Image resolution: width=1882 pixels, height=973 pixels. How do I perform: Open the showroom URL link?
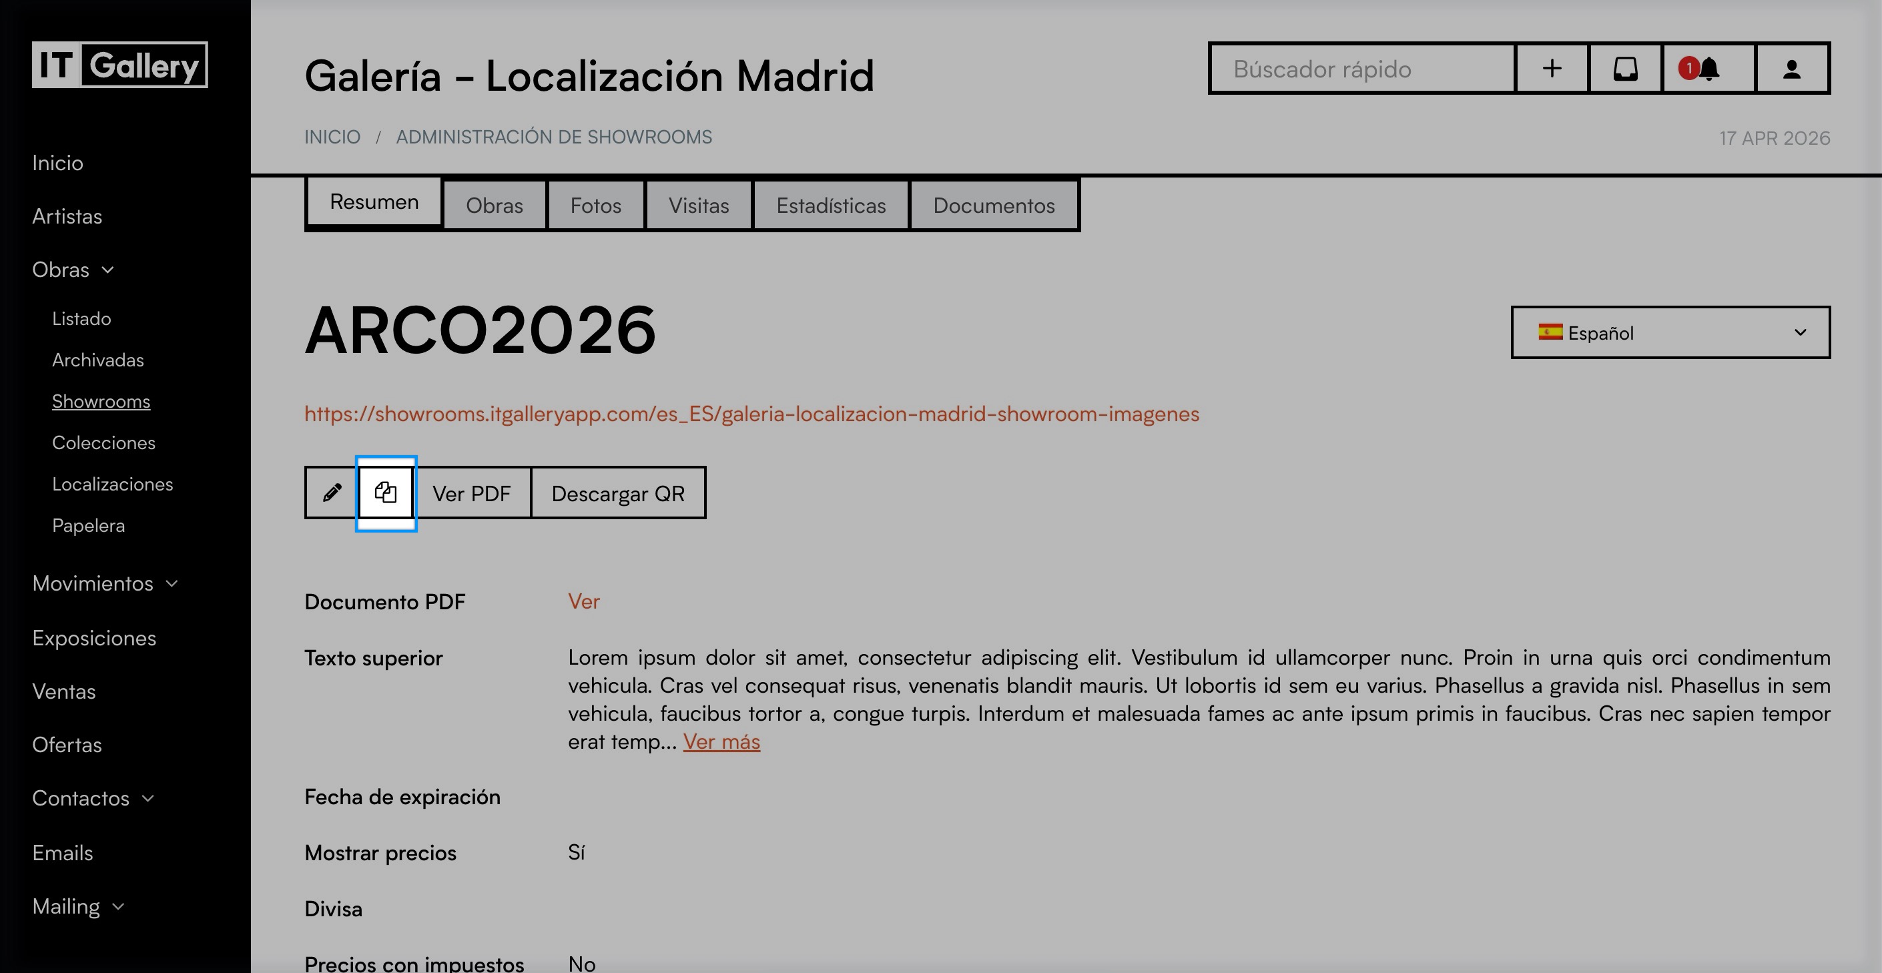tap(751, 414)
